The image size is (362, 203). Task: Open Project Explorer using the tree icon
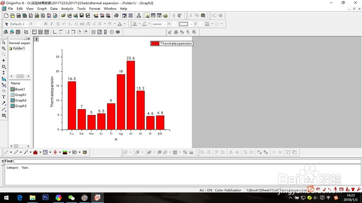click(x=139, y=16)
